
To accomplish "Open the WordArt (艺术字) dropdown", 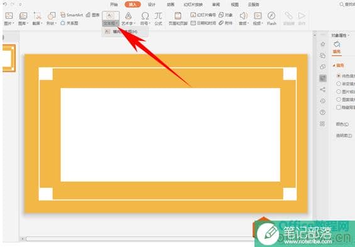I will 128,19.
